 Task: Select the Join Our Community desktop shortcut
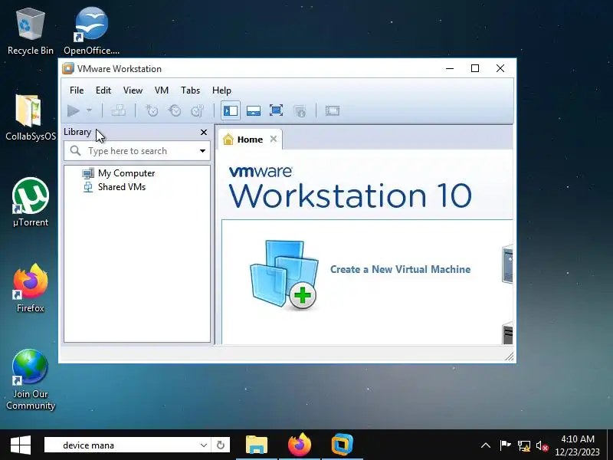(31, 379)
